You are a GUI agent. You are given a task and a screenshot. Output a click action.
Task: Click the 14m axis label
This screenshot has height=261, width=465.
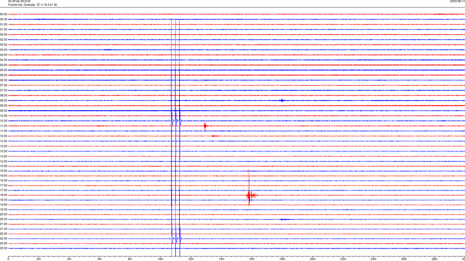point(221,259)
